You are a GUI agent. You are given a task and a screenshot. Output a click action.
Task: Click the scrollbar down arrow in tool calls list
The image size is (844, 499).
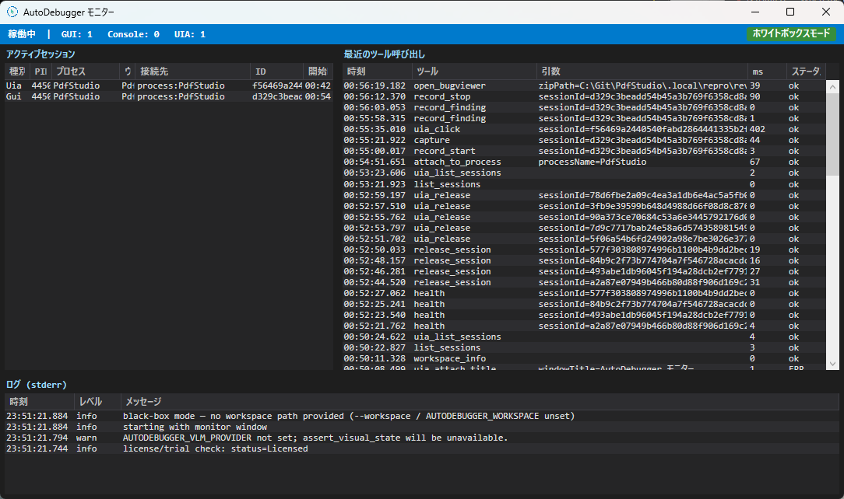coord(832,364)
